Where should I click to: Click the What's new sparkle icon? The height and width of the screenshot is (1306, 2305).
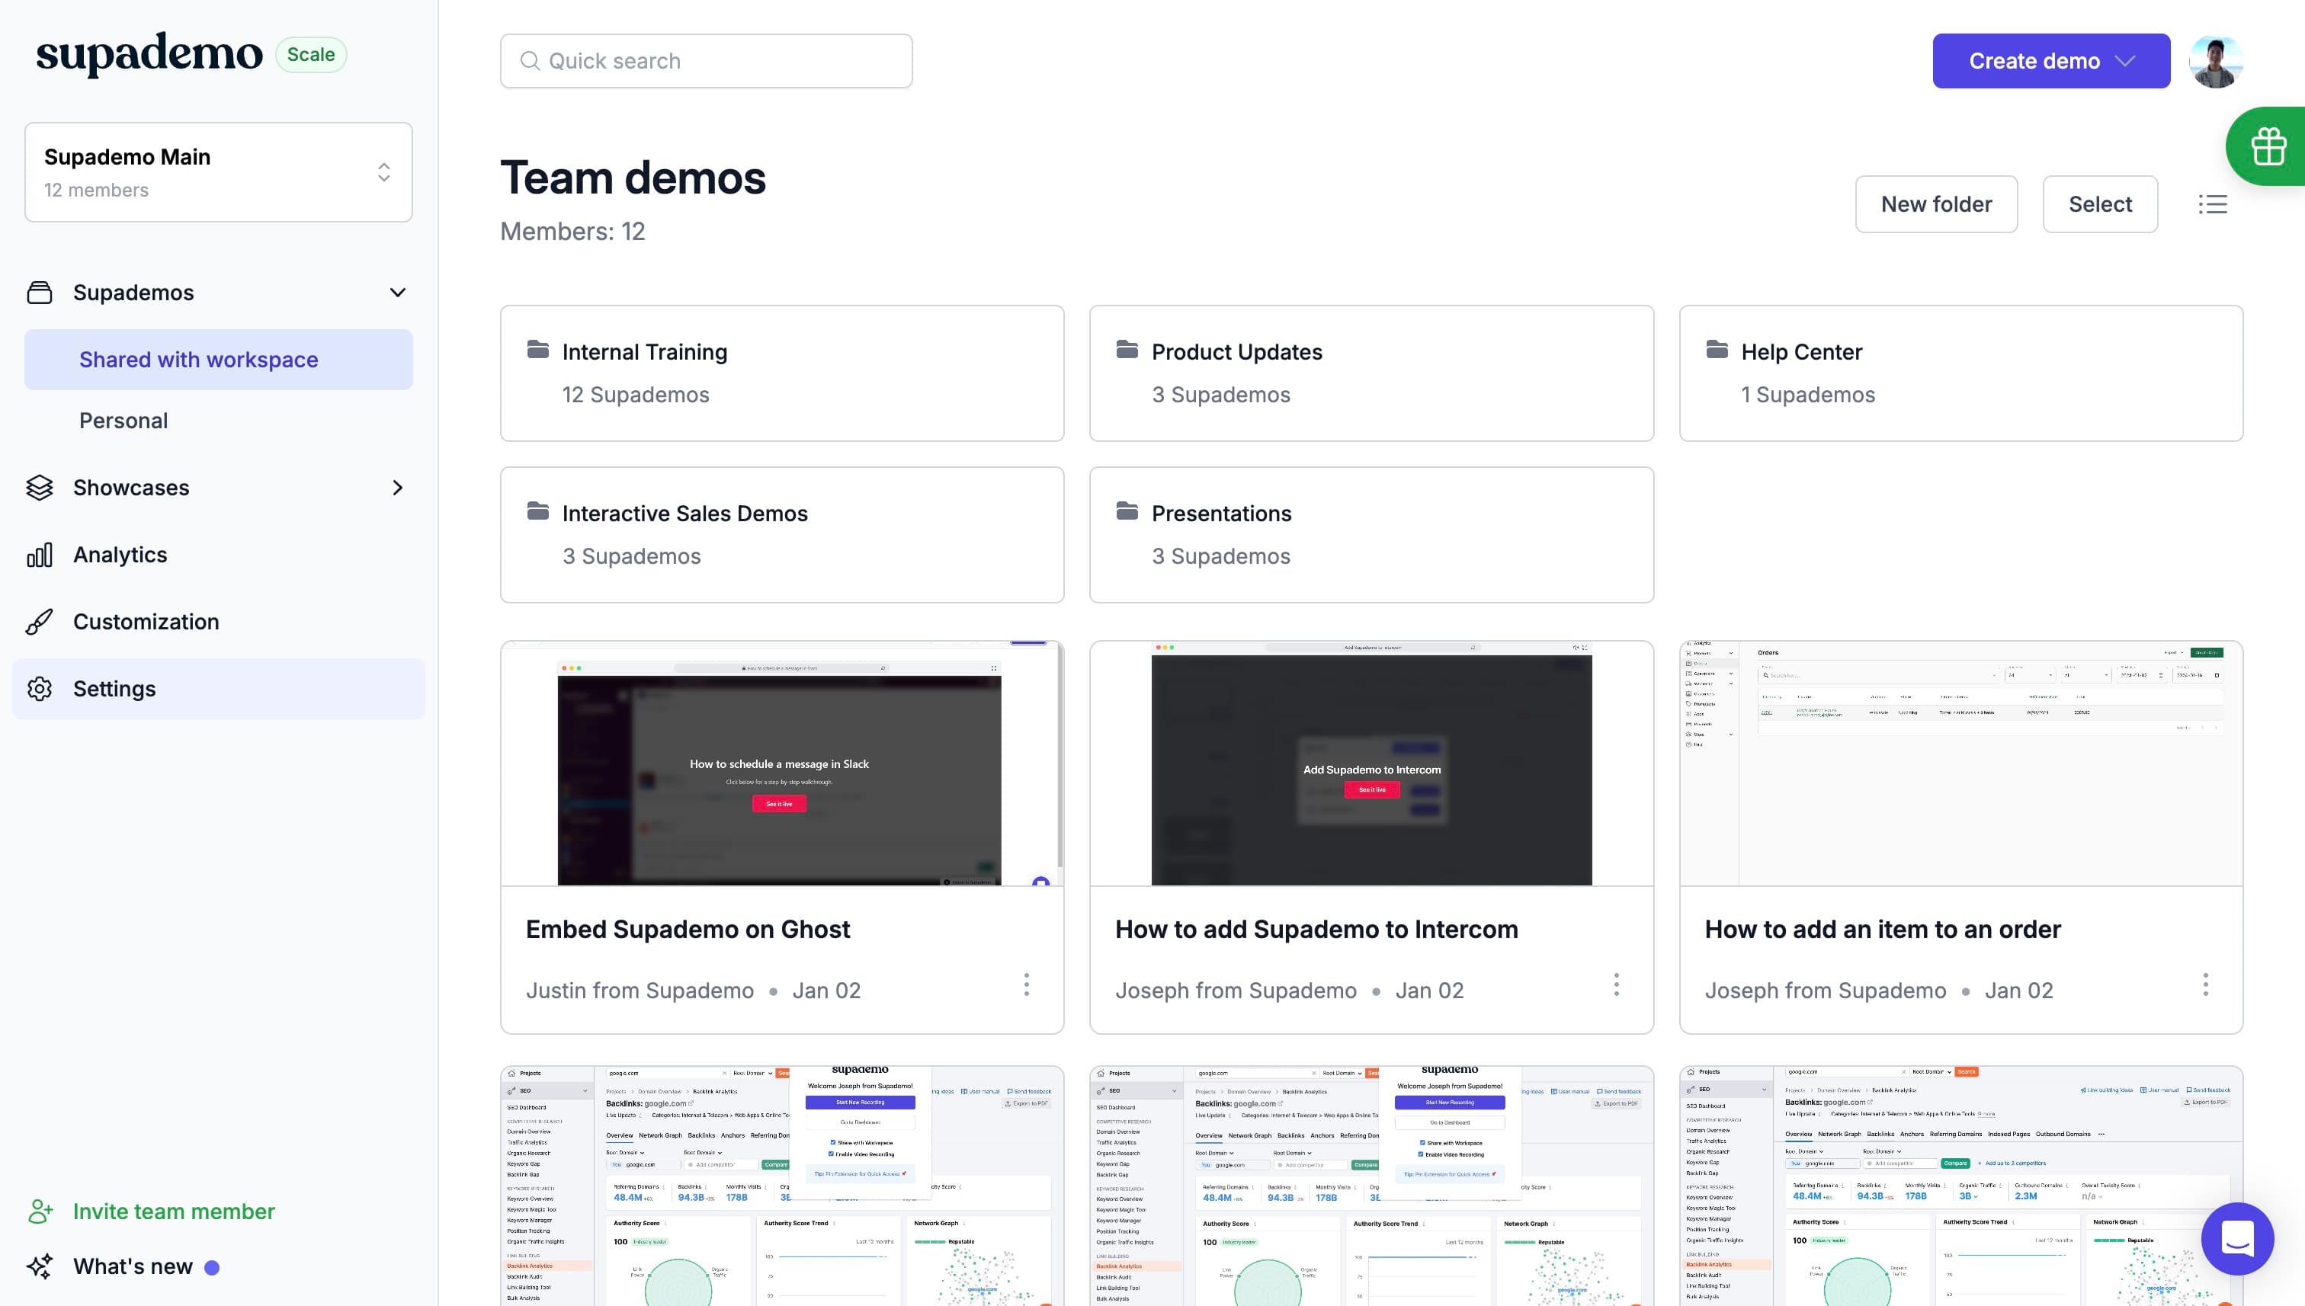pos(40,1266)
